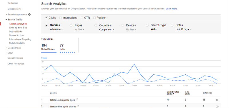Enable the CTR checkbox
The height and width of the screenshot is (108, 229).
point(82,18)
